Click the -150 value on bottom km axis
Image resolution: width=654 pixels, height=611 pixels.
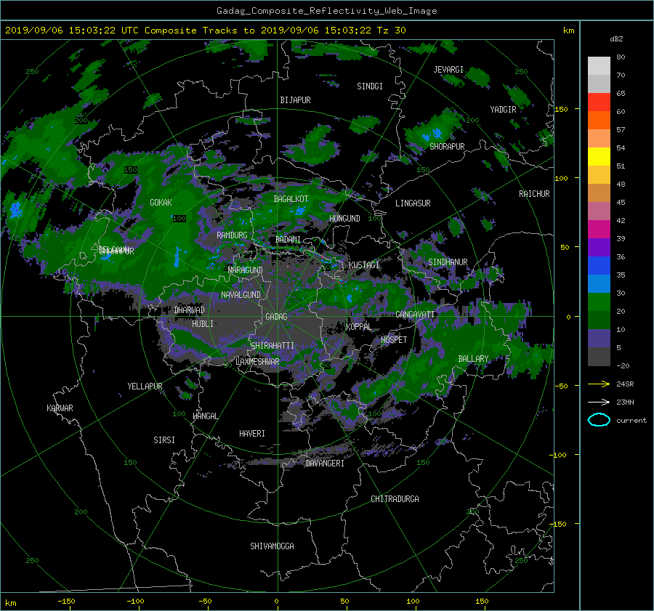pyautogui.click(x=66, y=601)
